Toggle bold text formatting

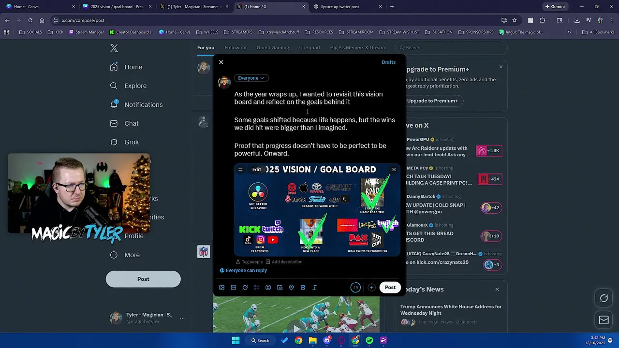(303, 288)
